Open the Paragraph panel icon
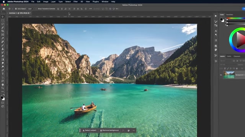This screenshot has height=137, width=245. pyautogui.click(x=216, y=35)
